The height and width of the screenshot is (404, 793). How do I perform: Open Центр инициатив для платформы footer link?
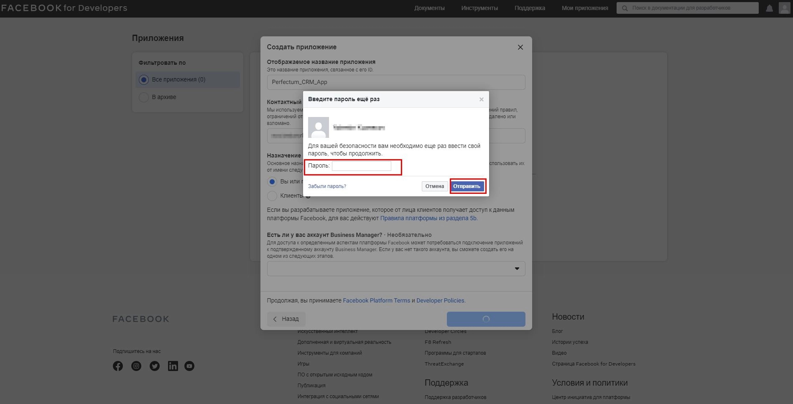(x=591, y=397)
